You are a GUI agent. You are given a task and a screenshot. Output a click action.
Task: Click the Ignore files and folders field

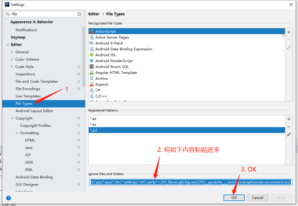click(x=190, y=182)
